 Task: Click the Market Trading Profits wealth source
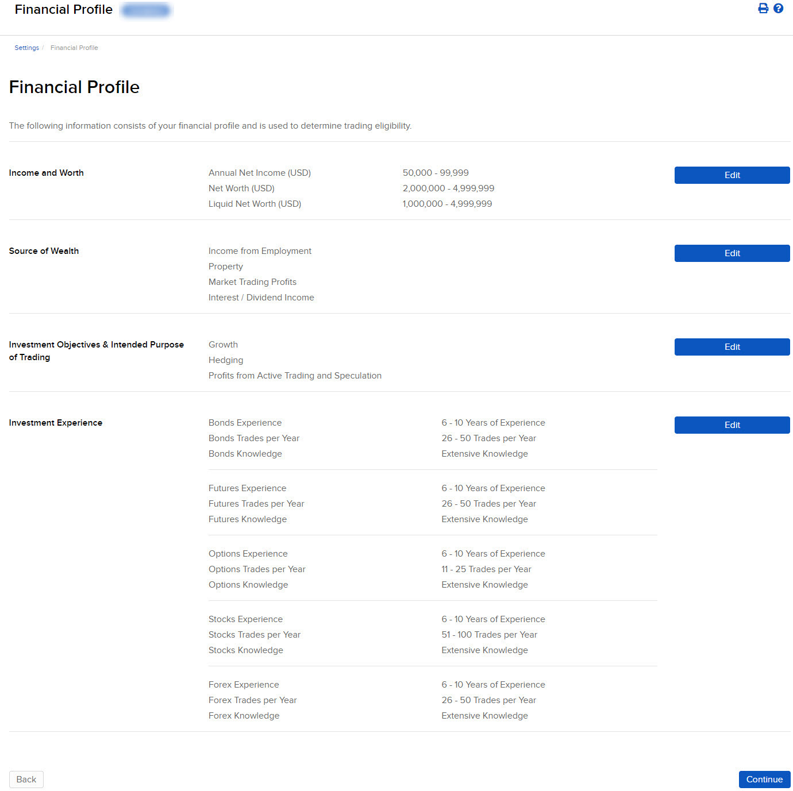coord(252,281)
